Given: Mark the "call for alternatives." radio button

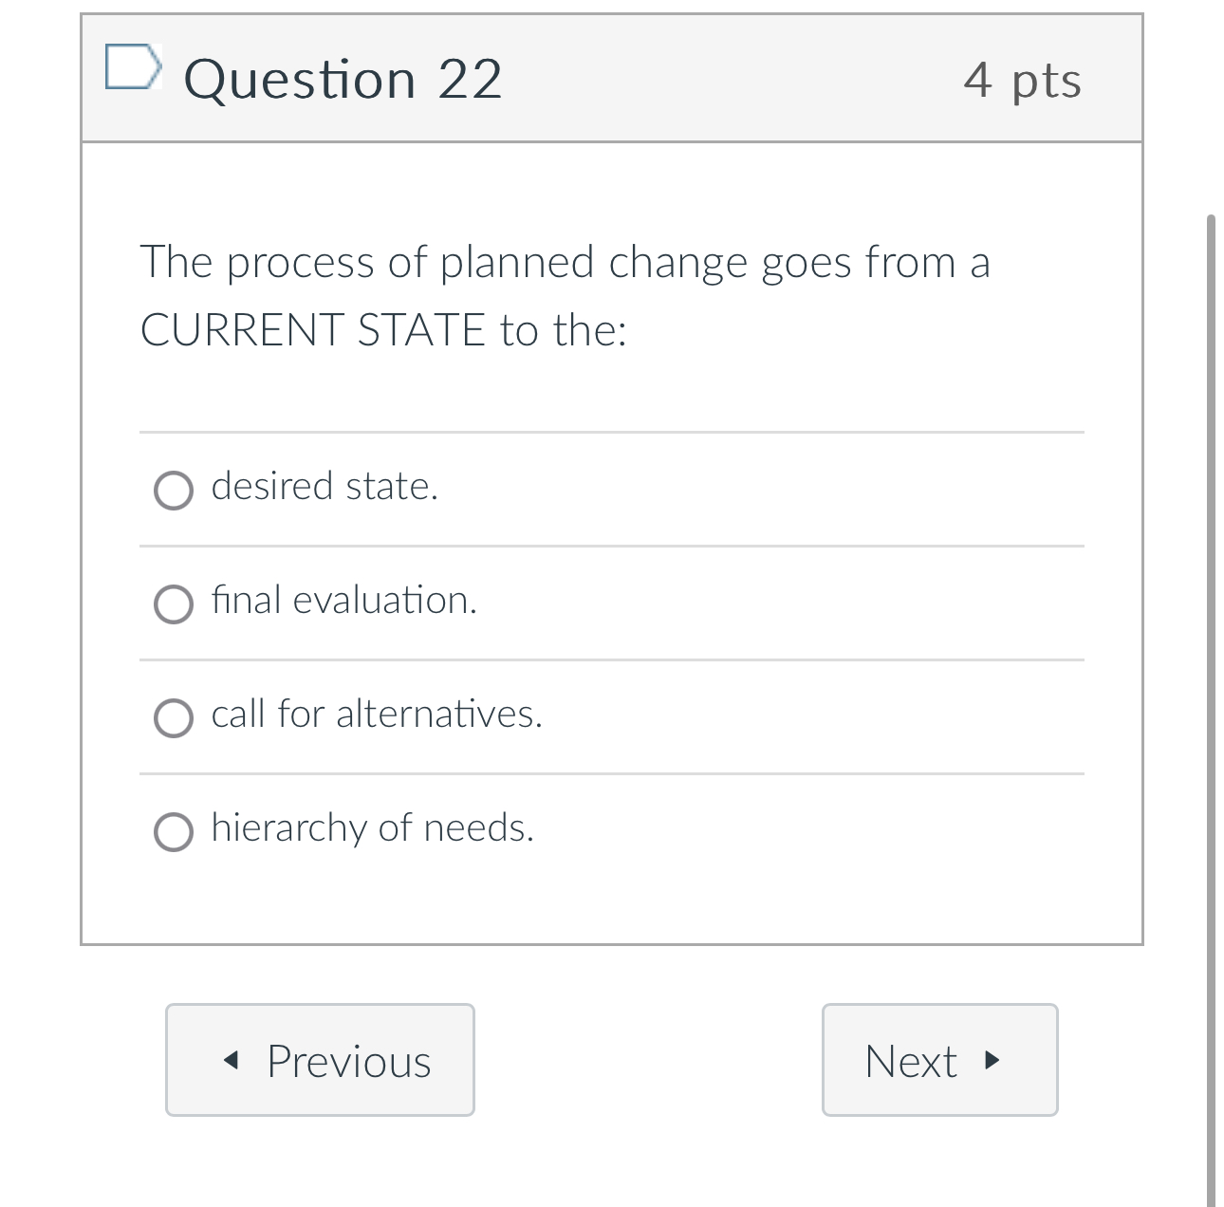Looking at the screenshot, I should [x=174, y=718].
